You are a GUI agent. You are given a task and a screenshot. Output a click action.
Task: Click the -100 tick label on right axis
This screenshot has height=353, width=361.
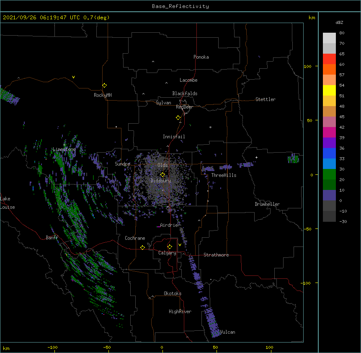click(306, 283)
